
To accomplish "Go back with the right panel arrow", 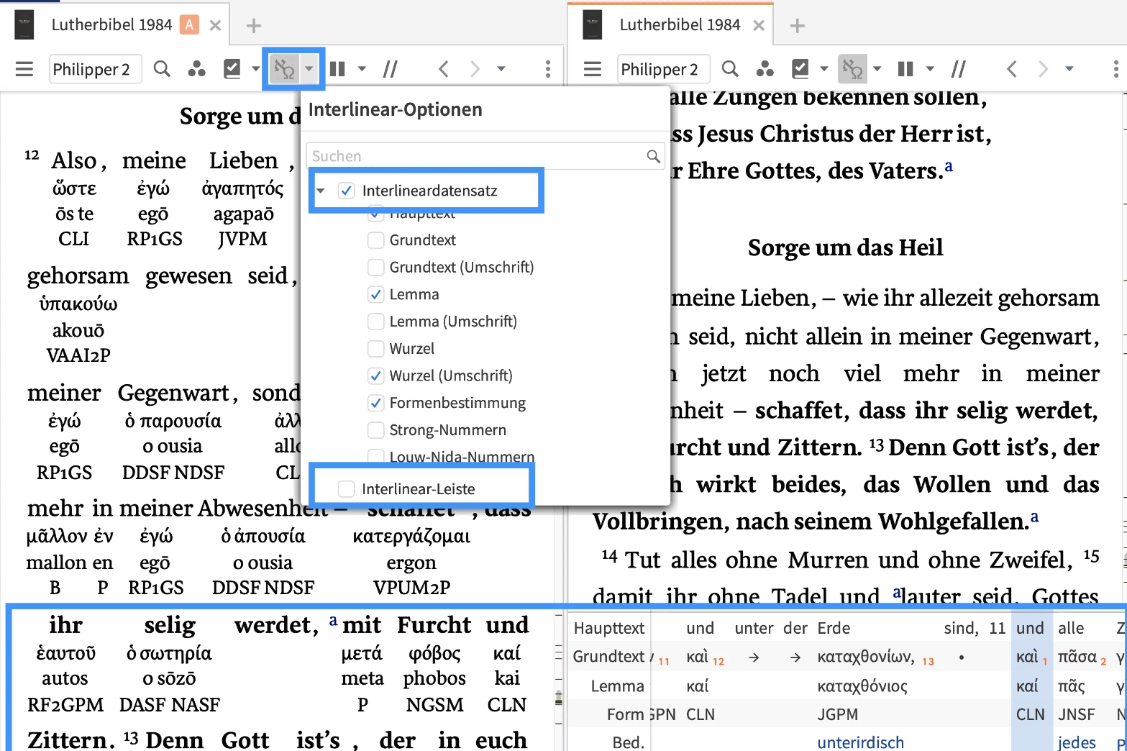I will (1012, 69).
